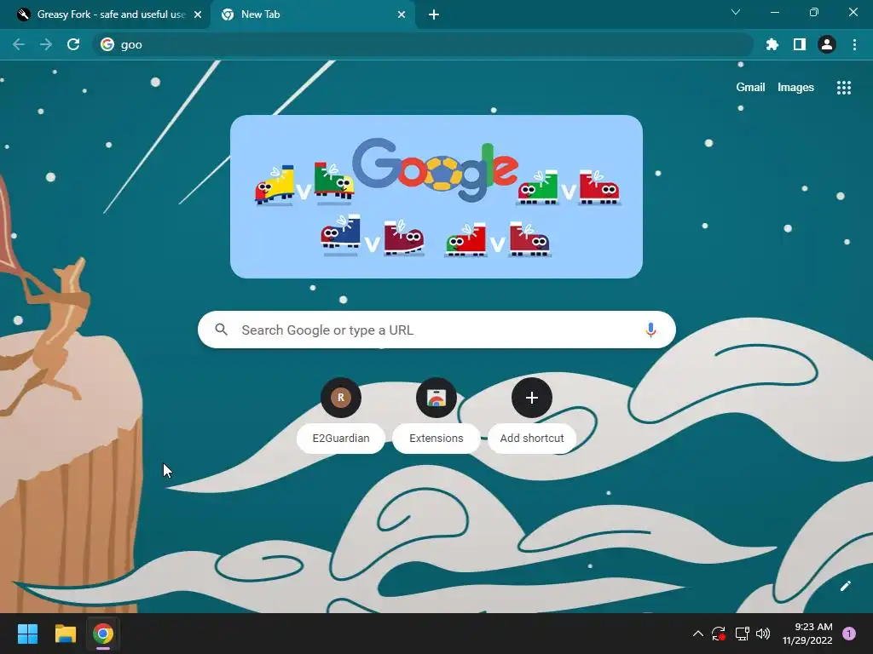Focus the Search Google or type URL box
The image size is (873, 654).
(x=436, y=330)
